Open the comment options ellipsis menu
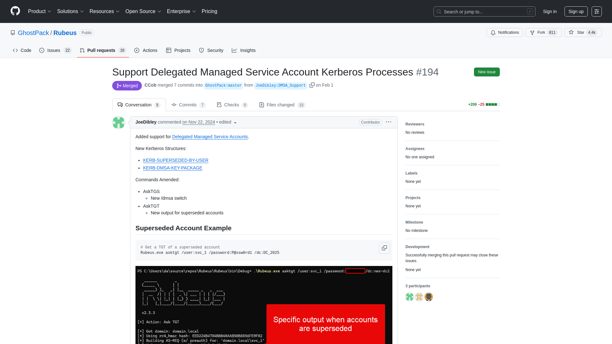612x344 pixels. 389,122
